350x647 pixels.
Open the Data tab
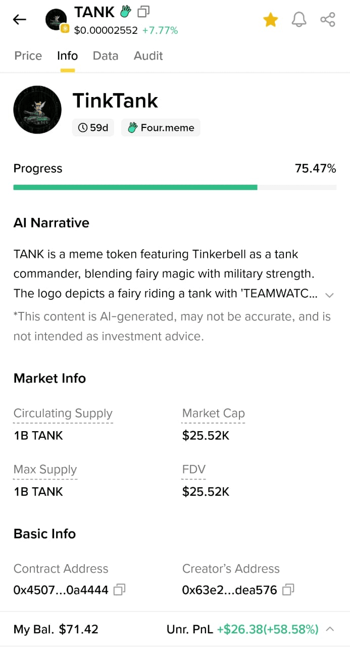pos(106,56)
